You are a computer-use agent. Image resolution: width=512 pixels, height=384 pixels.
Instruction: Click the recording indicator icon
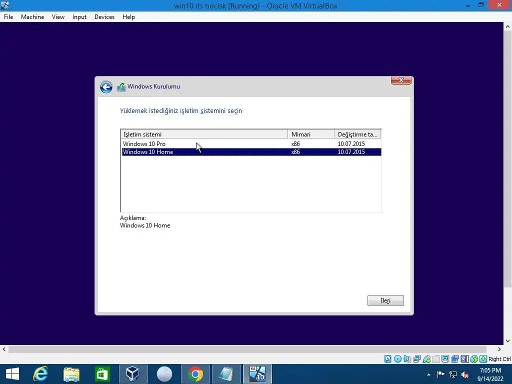pyautogui.click(x=454, y=359)
